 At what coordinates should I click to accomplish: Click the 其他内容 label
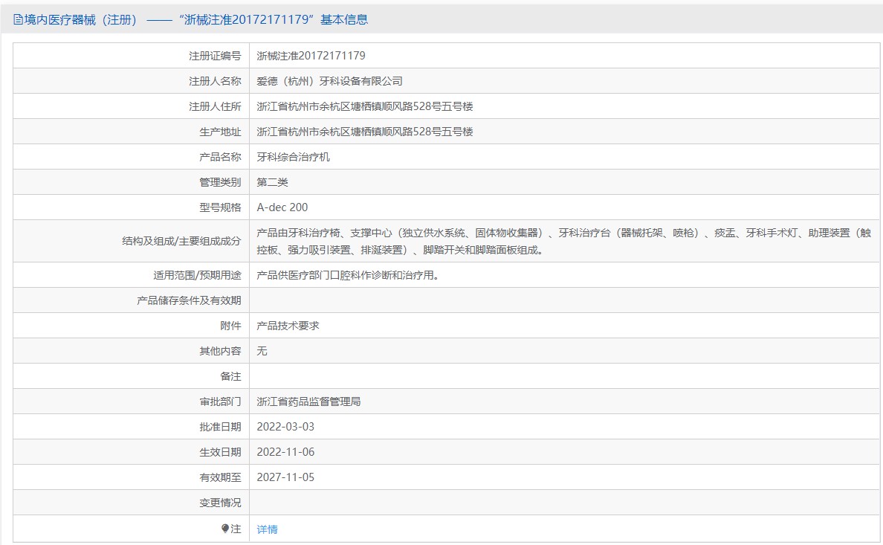pyautogui.click(x=220, y=351)
